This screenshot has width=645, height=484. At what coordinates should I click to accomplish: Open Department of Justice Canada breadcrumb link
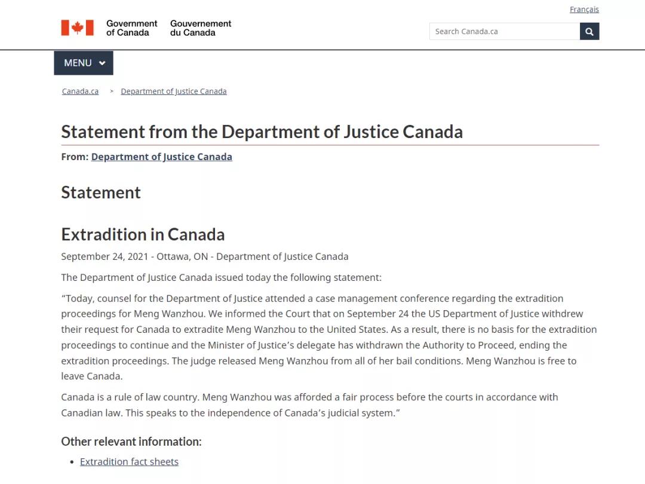tap(174, 91)
